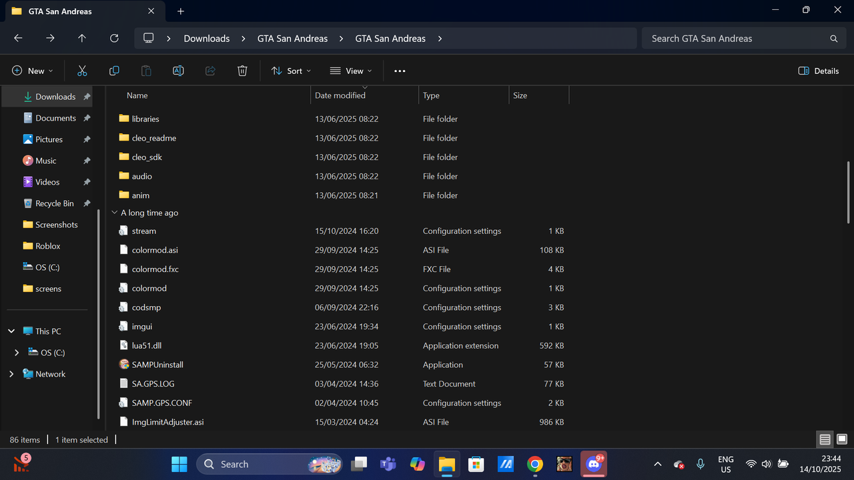Select the colormod.asi file
The height and width of the screenshot is (480, 854).
[155, 250]
